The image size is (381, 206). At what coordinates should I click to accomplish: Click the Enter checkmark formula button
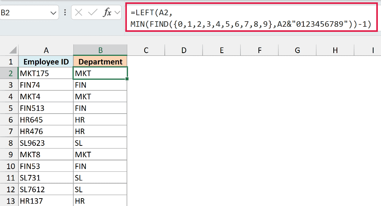[x=93, y=12]
